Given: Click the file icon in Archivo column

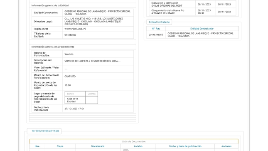Looking at the screenshot, I should pos(126,150).
